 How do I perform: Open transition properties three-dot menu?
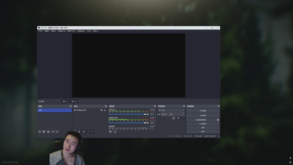point(183,118)
